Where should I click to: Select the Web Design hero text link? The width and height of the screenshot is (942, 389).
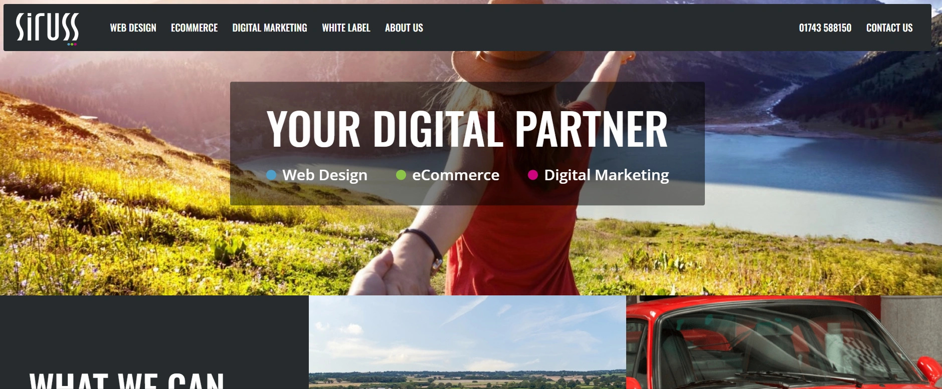(325, 176)
